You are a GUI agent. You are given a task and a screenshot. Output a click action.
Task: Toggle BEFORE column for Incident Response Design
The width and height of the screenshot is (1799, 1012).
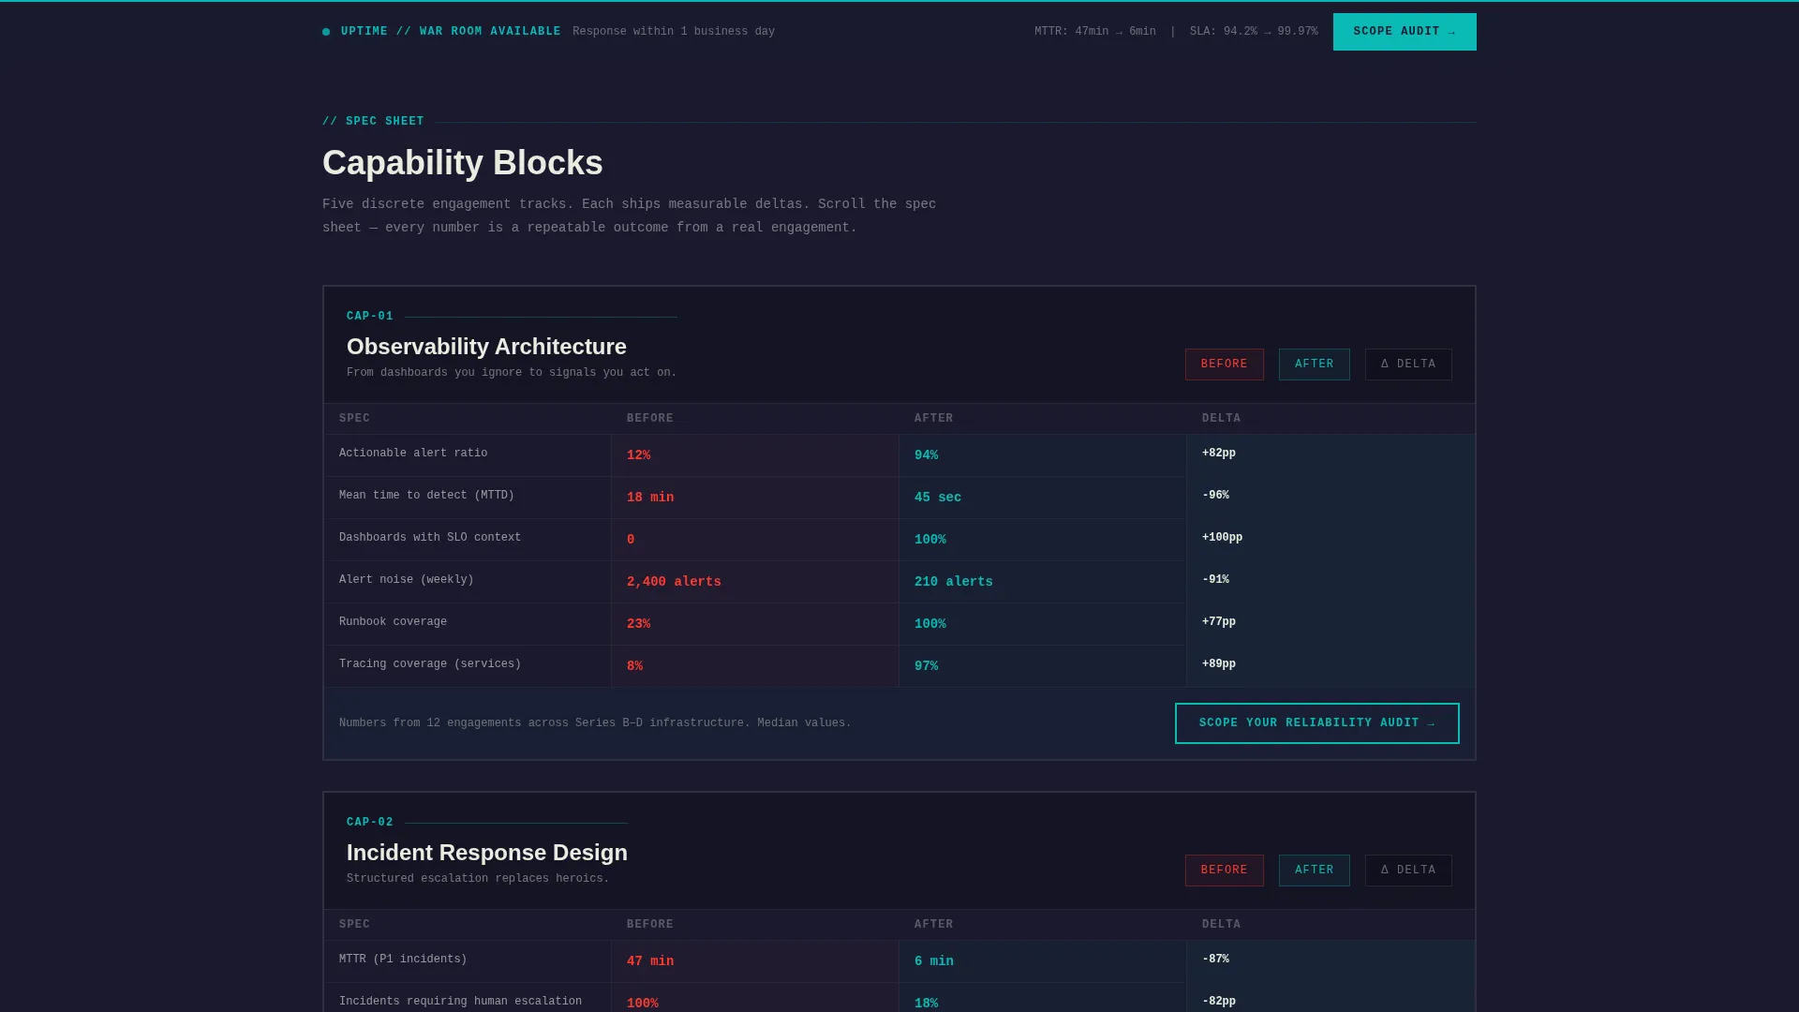[1225, 871]
